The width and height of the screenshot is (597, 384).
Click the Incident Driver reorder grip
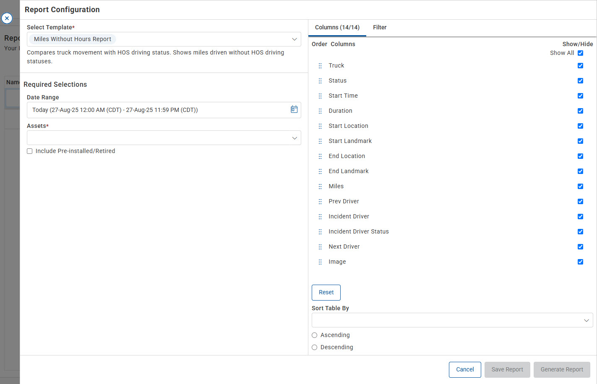pyautogui.click(x=320, y=217)
